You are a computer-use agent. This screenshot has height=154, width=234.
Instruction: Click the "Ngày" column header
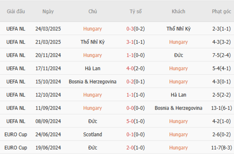click(x=48, y=11)
